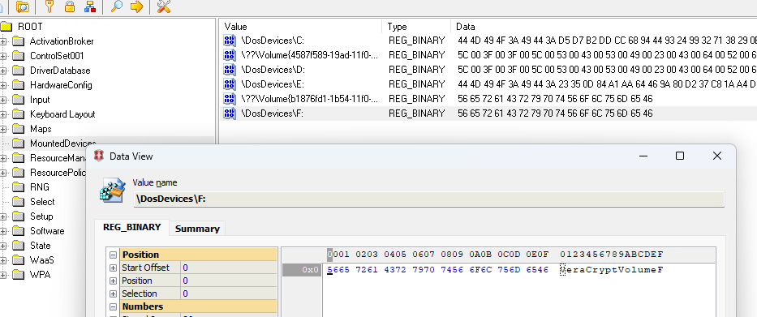Expand the ControlSet001 tree node
This screenshot has height=317, width=757.
pyautogui.click(x=3, y=56)
